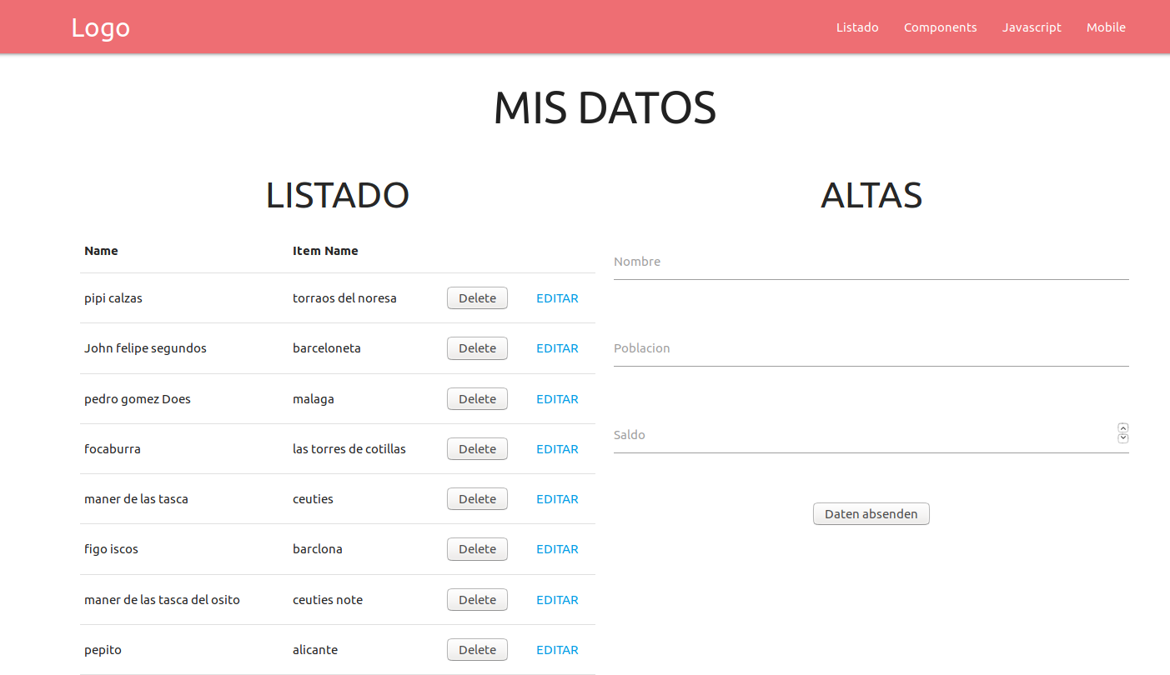Select the 'alicante' cell
1170x675 pixels.
click(x=315, y=650)
